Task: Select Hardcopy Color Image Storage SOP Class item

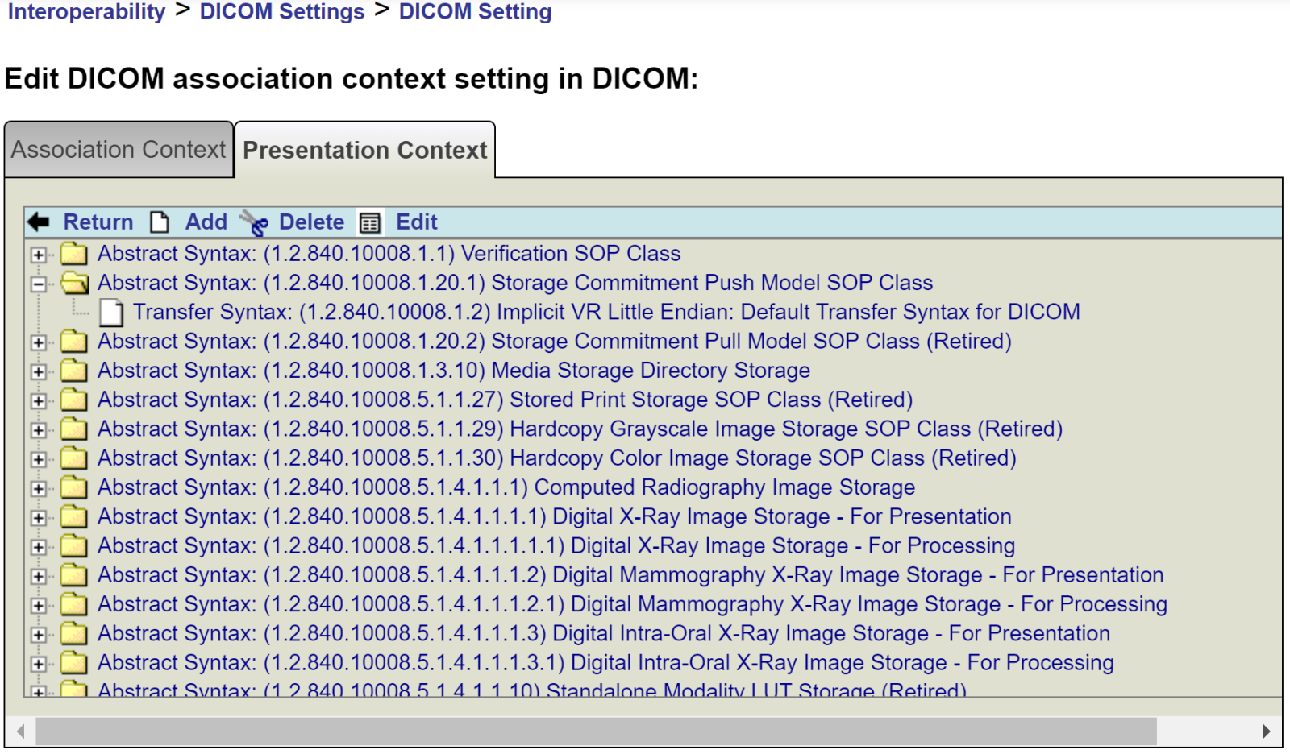Action: coord(556,458)
